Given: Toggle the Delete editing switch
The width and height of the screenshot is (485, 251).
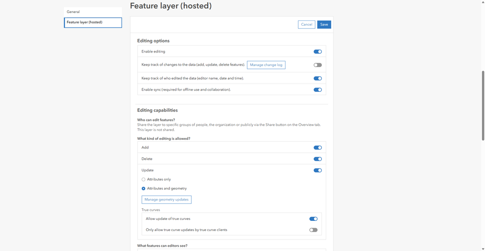Looking at the screenshot, I should point(318,159).
